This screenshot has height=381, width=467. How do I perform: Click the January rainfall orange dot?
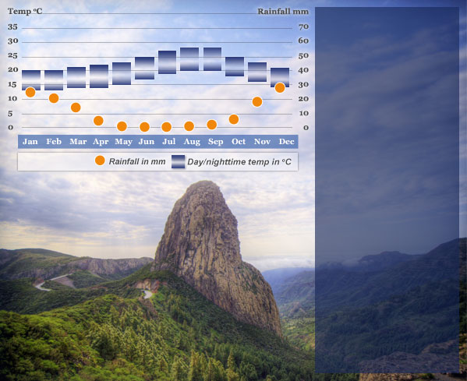[30, 92]
